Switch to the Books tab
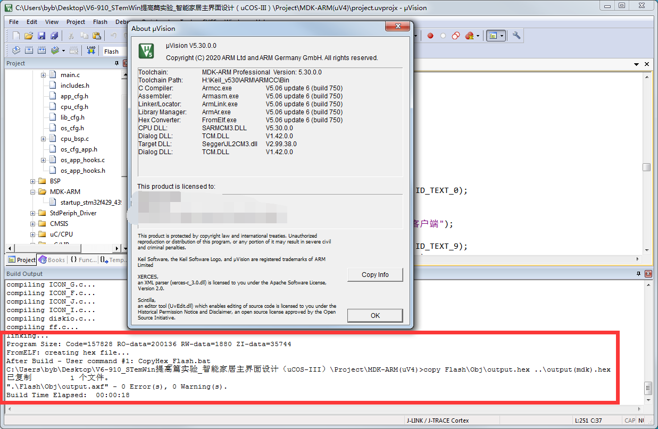The width and height of the screenshot is (658, 429). [x=52, y=260]
